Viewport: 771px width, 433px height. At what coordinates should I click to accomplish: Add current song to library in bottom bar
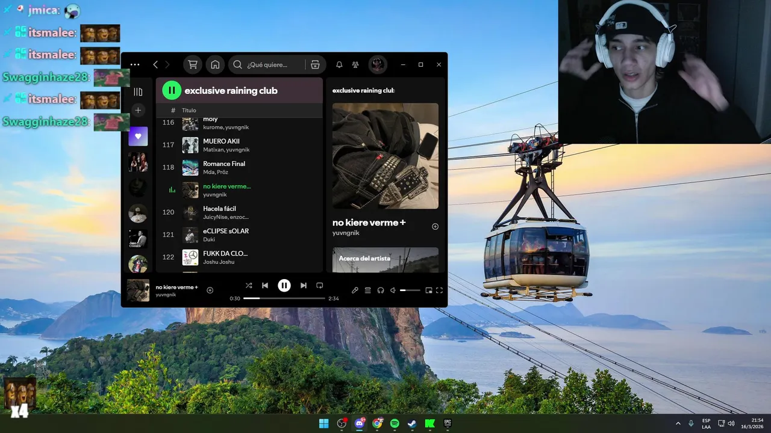tap(210, 290)
